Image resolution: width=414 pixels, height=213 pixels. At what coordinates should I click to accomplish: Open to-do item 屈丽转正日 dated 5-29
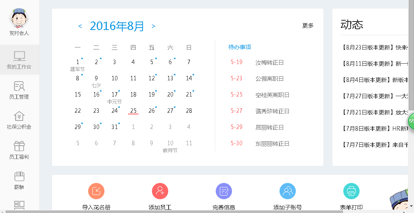257,127
